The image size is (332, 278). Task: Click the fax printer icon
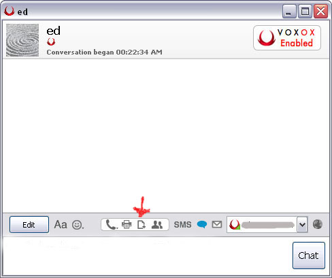pyautogui.click(x=127, y=225)
